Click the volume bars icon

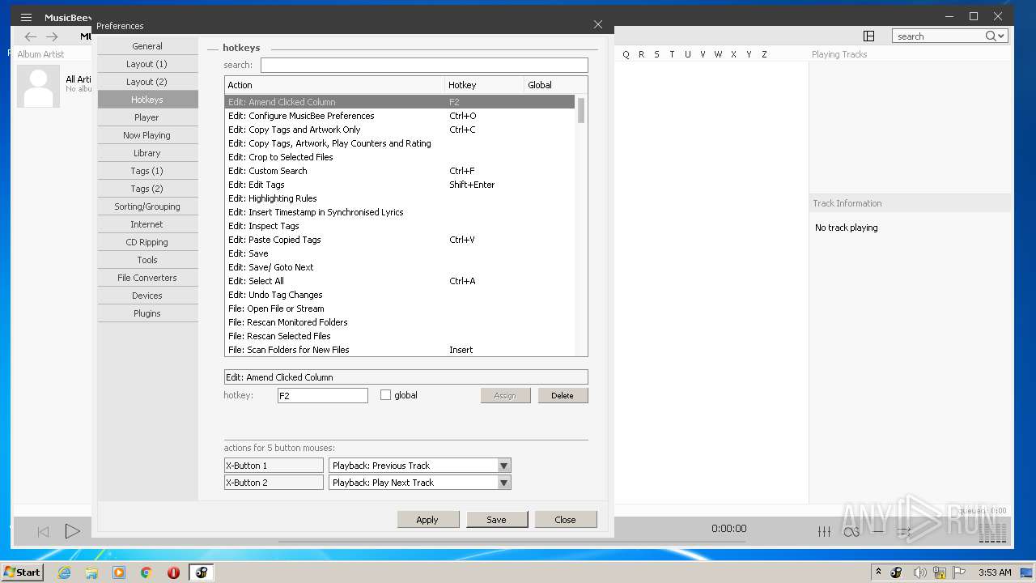[x=992, y=532]
